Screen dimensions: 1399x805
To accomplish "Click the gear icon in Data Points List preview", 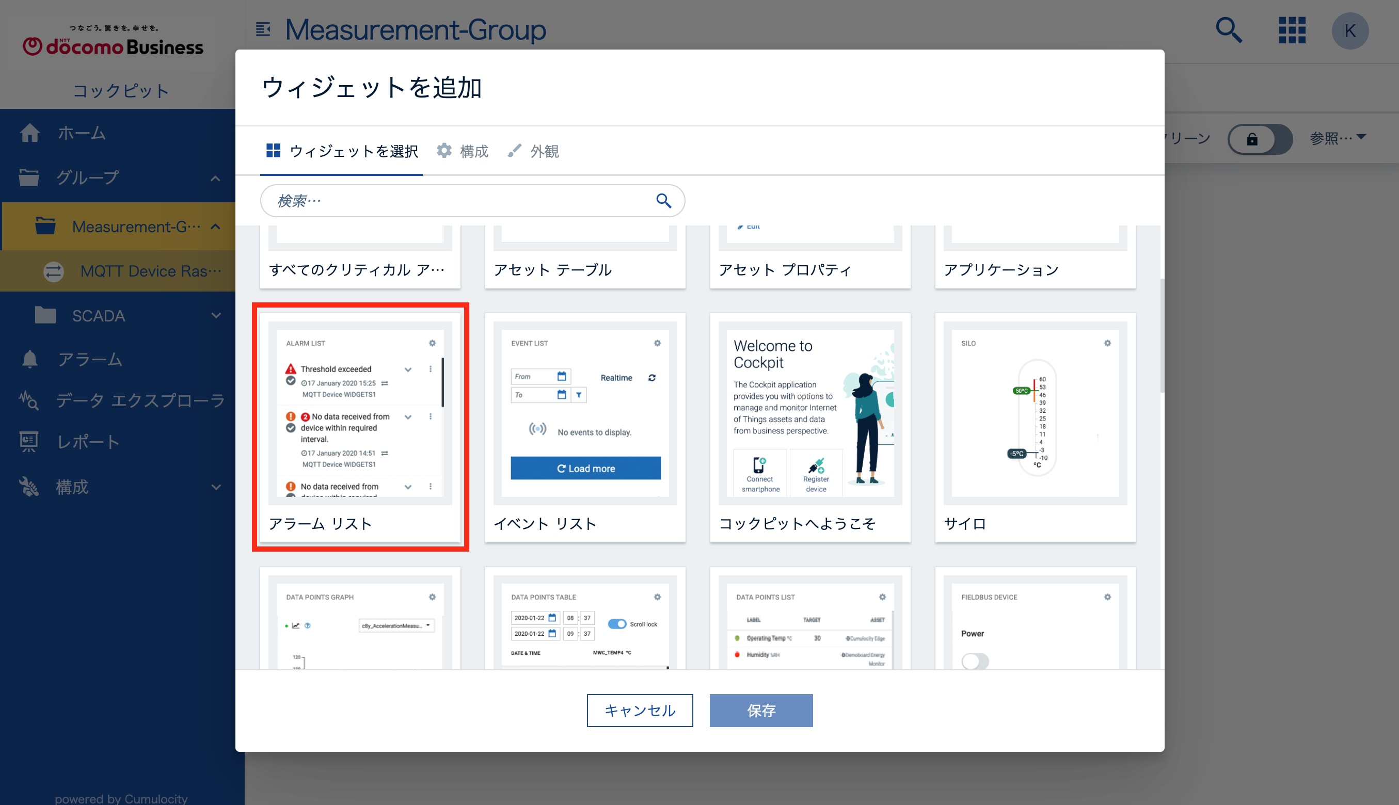I will pyautogui.click(x=883, y=597).
